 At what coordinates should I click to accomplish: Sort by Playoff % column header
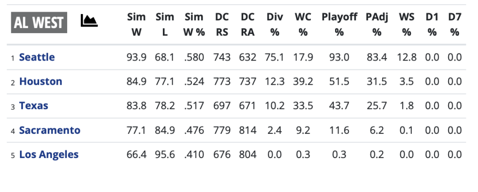(x=339, y=25)
